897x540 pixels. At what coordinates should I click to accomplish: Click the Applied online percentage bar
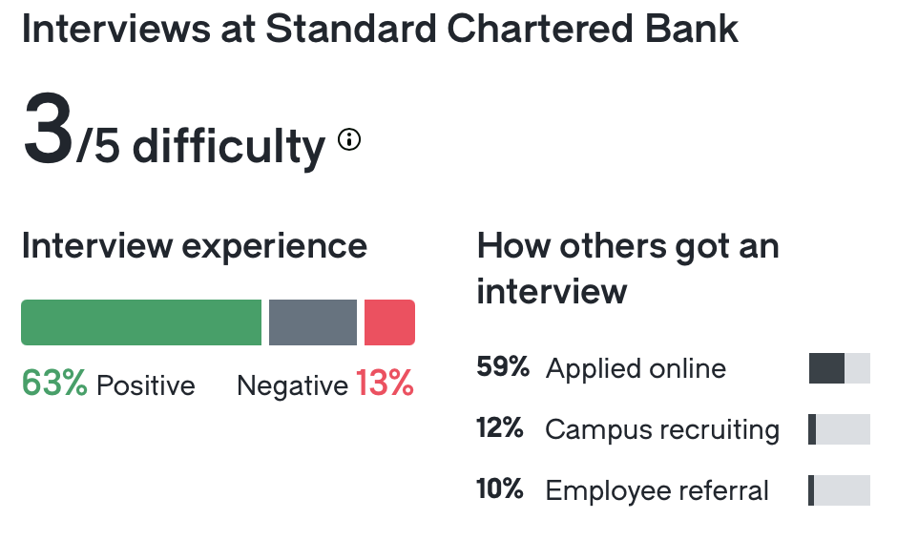840,368
